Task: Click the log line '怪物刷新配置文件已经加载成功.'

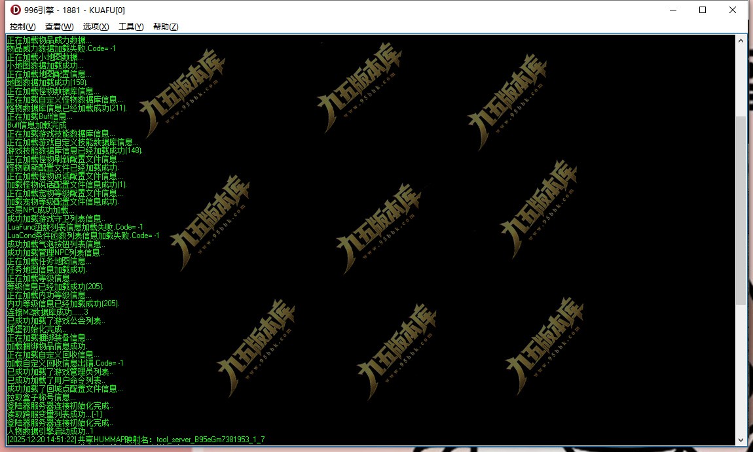Action: [x=63, y=168]
